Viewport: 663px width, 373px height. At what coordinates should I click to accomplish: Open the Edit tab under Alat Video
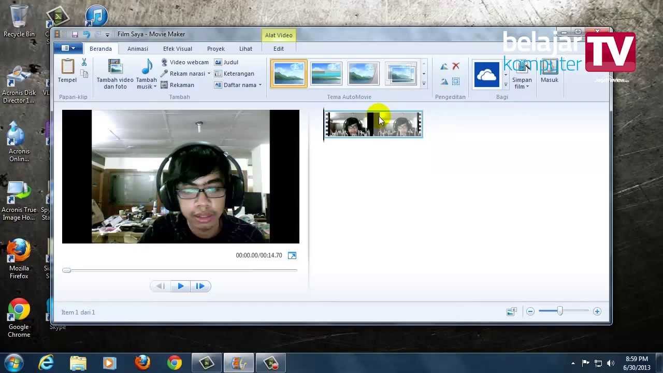(279, 49)
